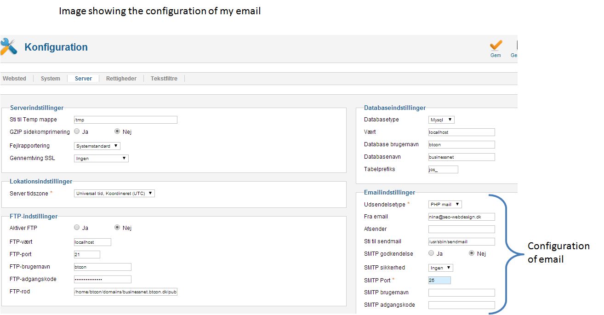Screen dimensions: 604x315
Task: Expand the Server tidszone dropdown
Action: [x=114, y=194]
